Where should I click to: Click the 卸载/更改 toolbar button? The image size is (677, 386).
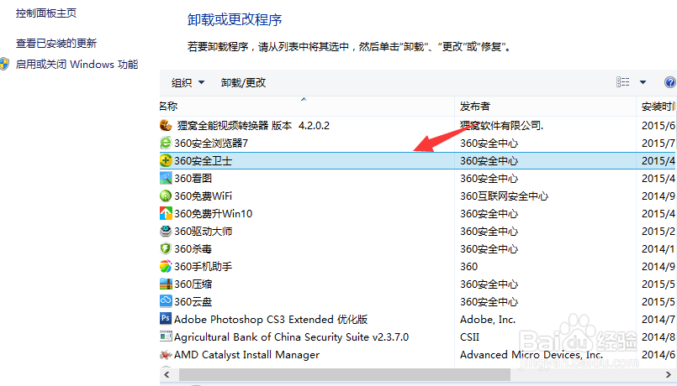click(x=243, y=82)
